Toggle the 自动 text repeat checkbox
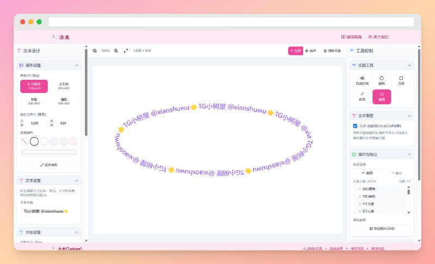This screenshot has width=435, height=264. pos(355,125)
